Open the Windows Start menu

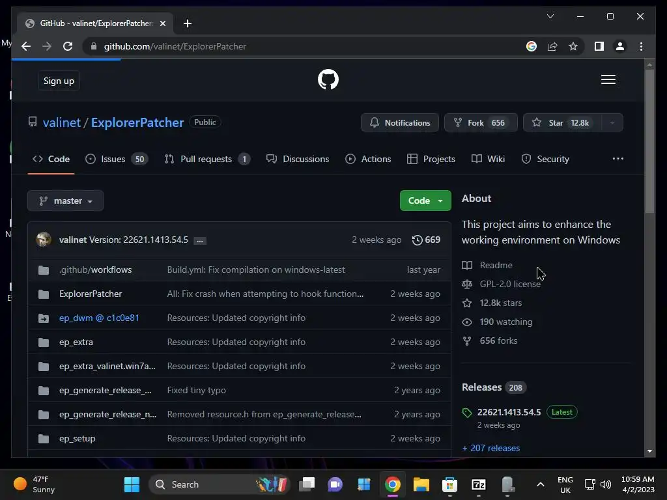pyautogui.click(x=132, y=484)
